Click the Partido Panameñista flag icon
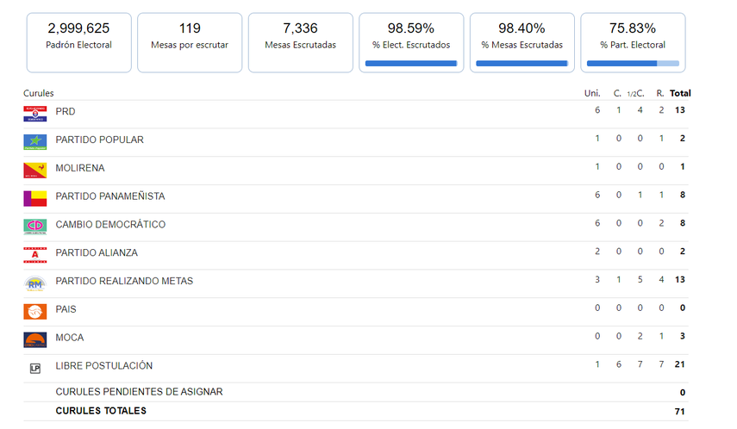 point(34,197)
